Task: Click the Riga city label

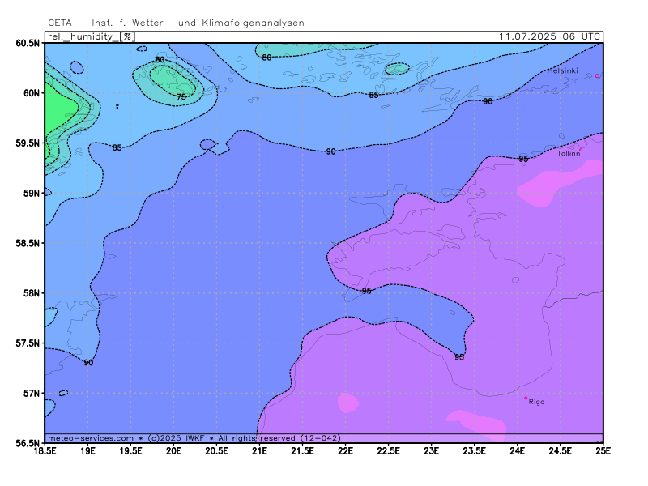Action: click(x=536, y=402)
